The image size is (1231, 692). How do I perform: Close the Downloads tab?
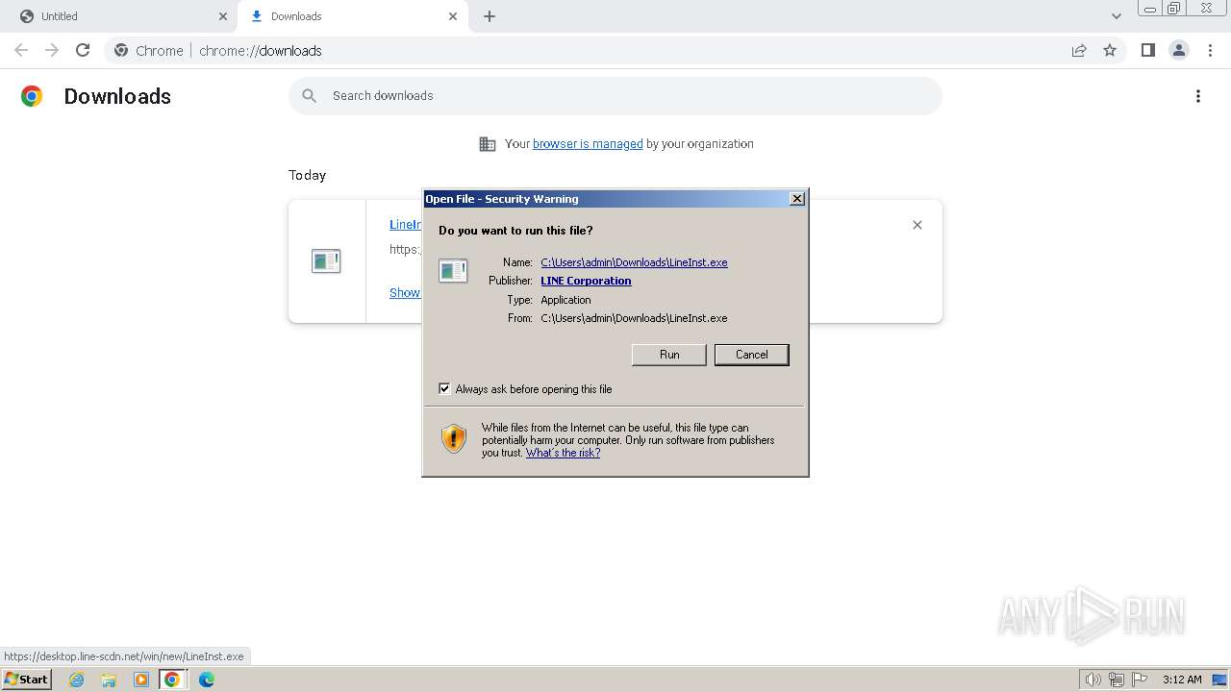pos(453,16)
